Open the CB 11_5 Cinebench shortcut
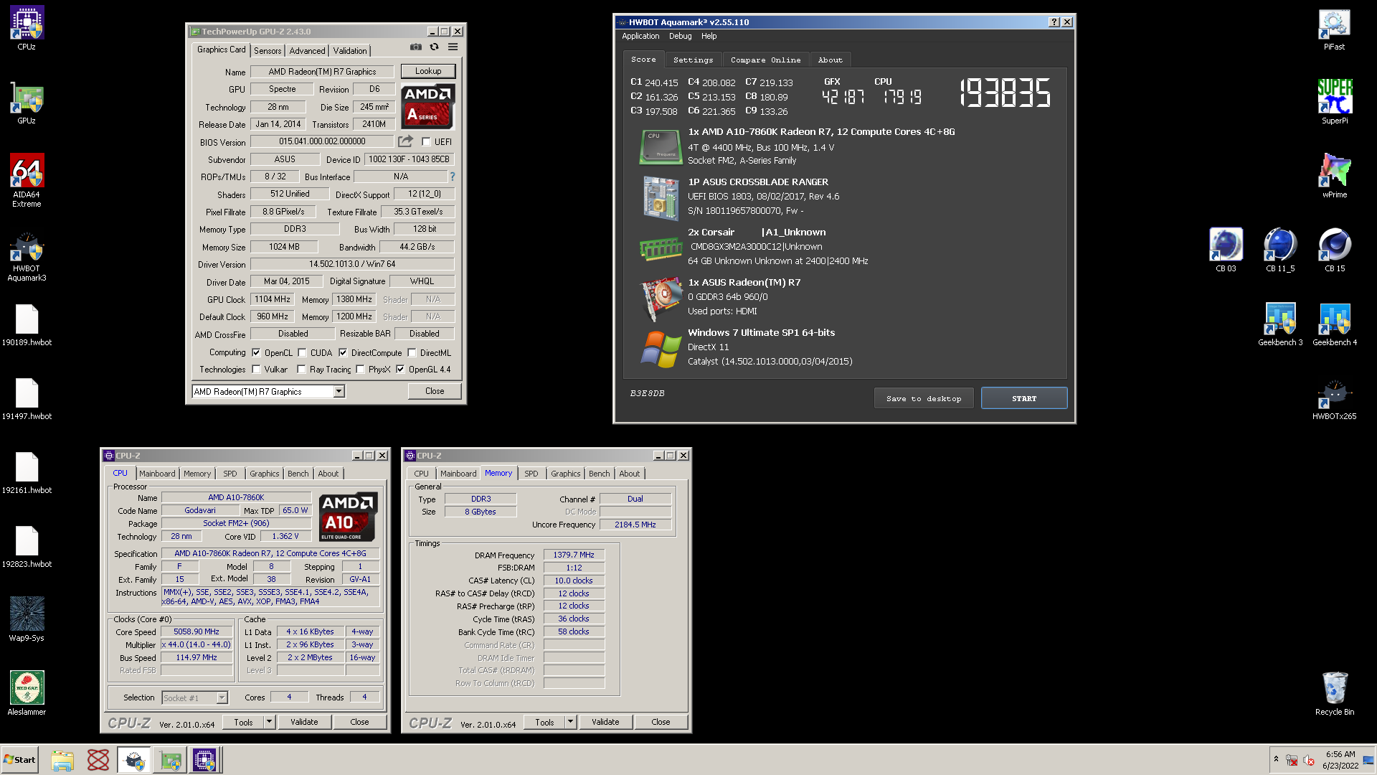This screenshot has width=1377, height=775. click(x=1280, y=250)
